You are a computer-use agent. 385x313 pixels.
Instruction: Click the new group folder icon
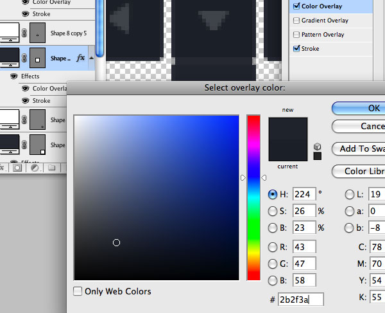pyautogui.click(x=51, y=168)
